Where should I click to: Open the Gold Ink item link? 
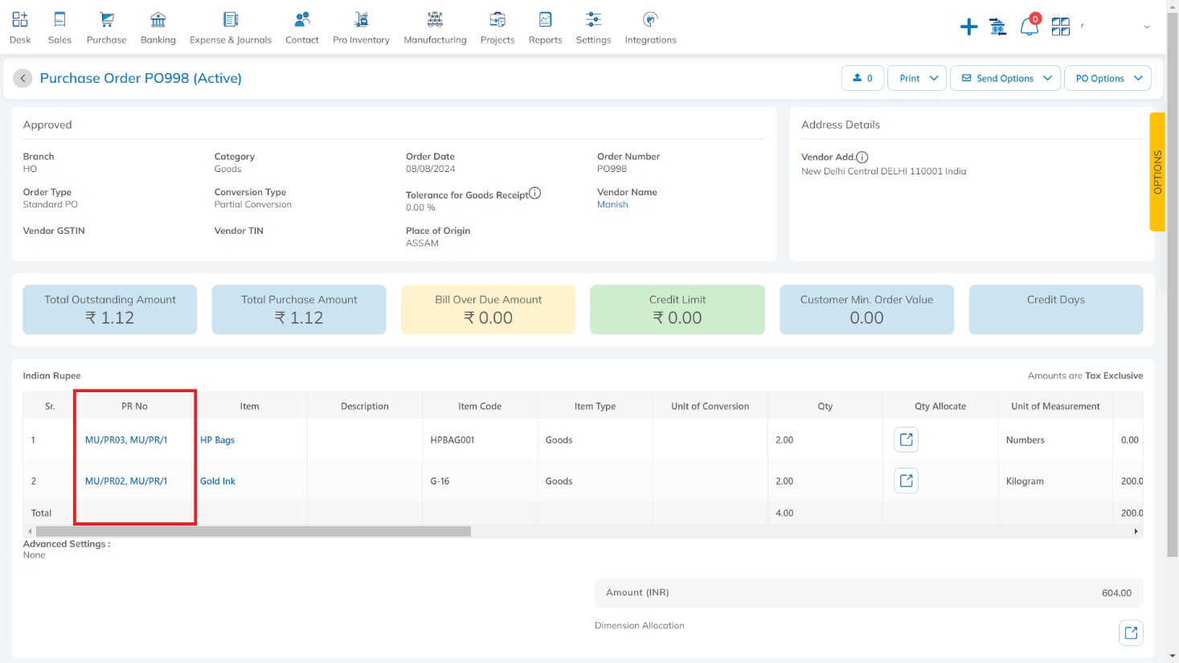click(218, 481)
